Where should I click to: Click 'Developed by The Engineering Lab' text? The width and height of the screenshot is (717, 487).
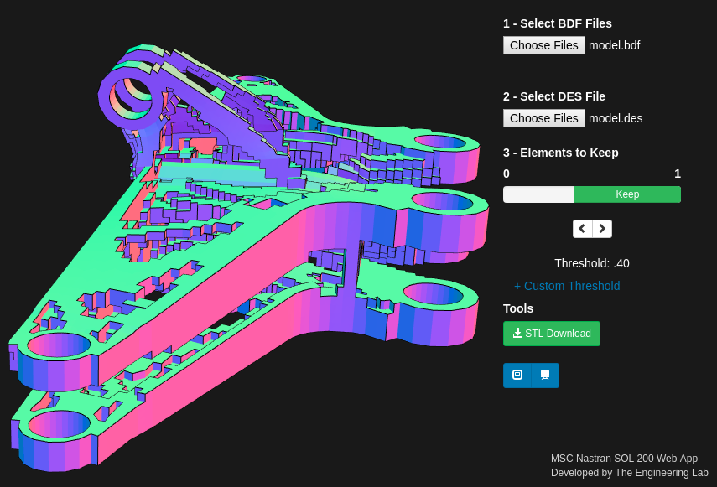click(629, 473)
